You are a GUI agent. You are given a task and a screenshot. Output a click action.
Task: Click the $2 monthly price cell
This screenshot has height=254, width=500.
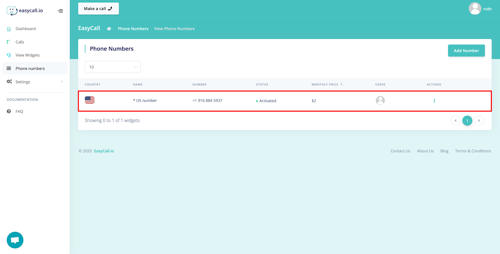pos(314,101)
